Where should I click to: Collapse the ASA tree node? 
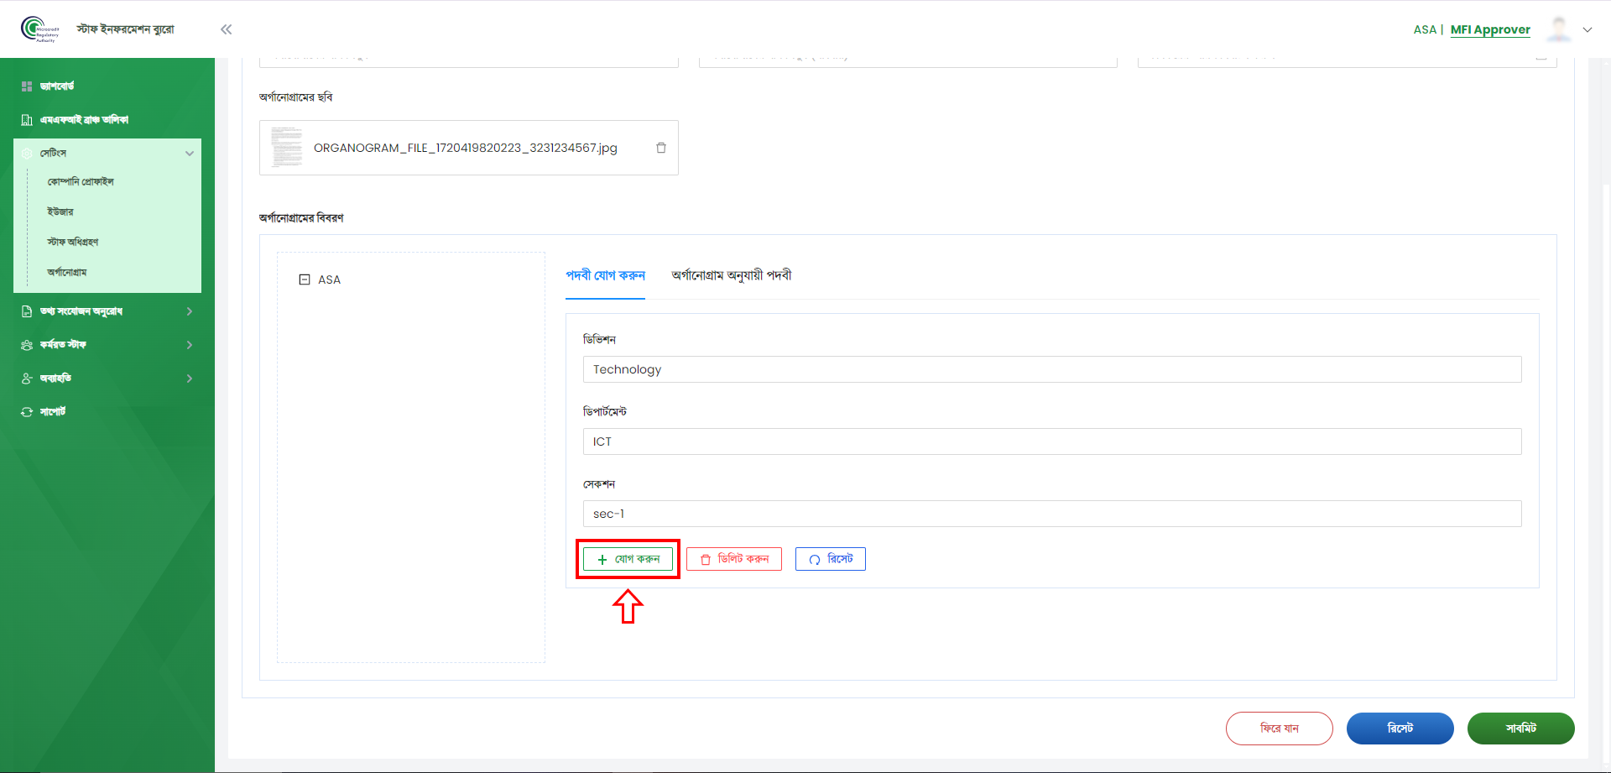click(x=305, y=279)
